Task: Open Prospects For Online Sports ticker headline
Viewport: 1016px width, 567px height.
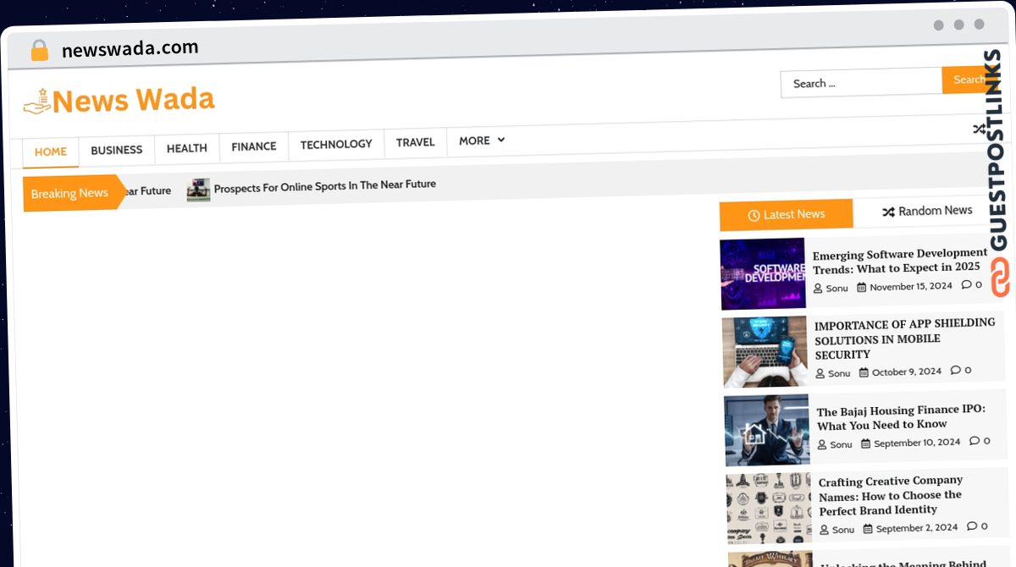Action: coord(325,186)
